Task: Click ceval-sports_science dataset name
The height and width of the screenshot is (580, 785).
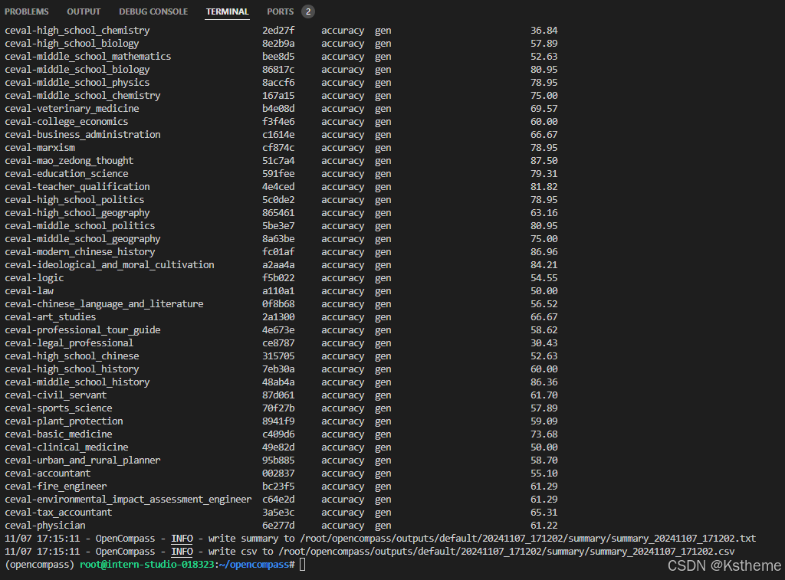Action: click(58, 408)
